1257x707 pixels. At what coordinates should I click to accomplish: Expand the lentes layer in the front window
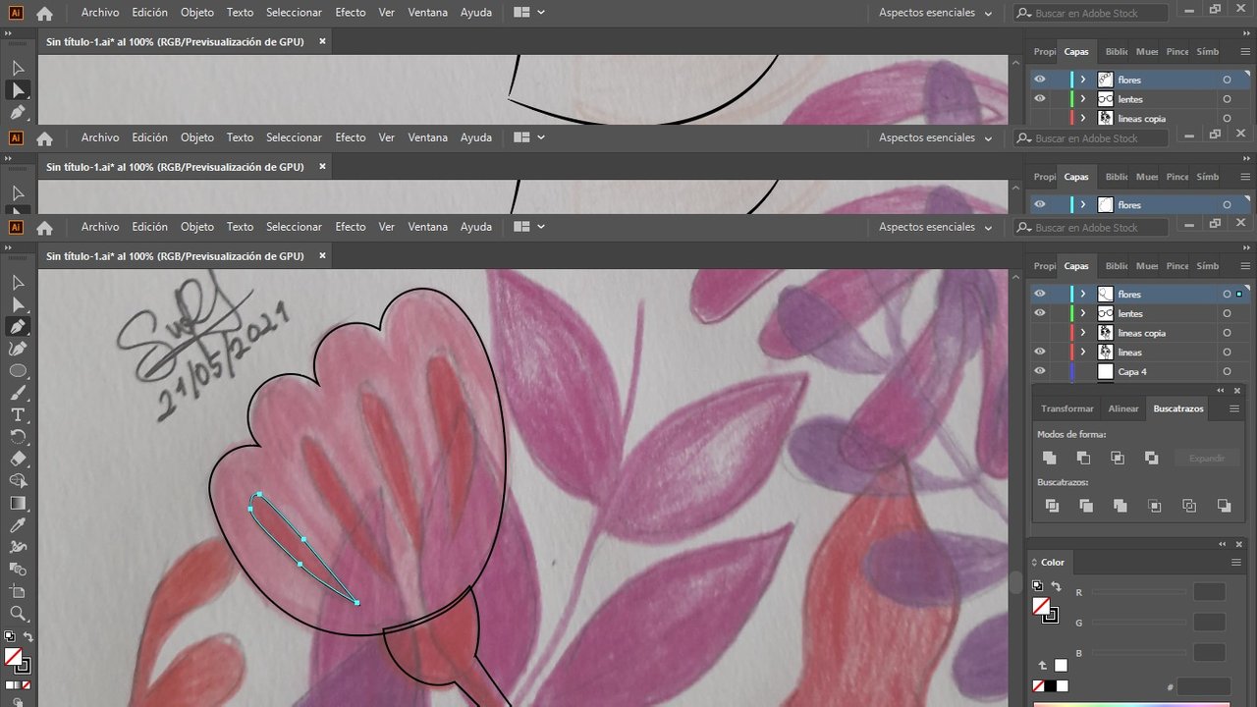coord(1083,313)
